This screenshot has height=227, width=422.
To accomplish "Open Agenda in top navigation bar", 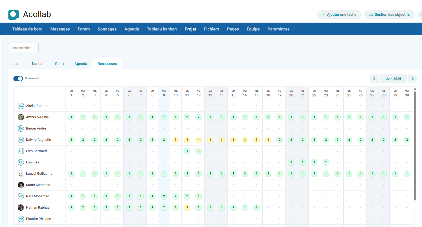I will [x=132, y=29].
